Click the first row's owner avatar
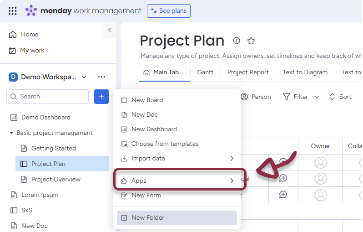Viewport: 363px width, 232px height. pyautogui.click(x=320, y=163)
